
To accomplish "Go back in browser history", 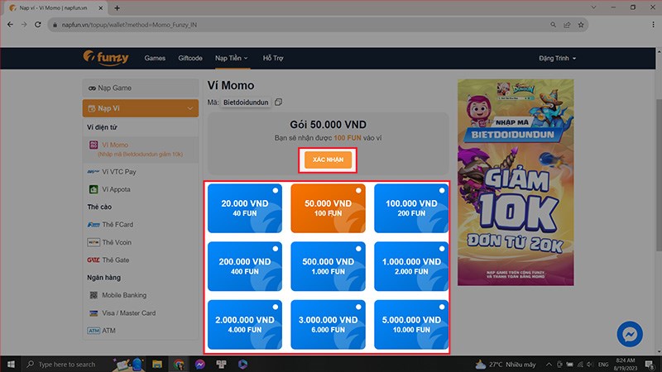I will 10,25.
